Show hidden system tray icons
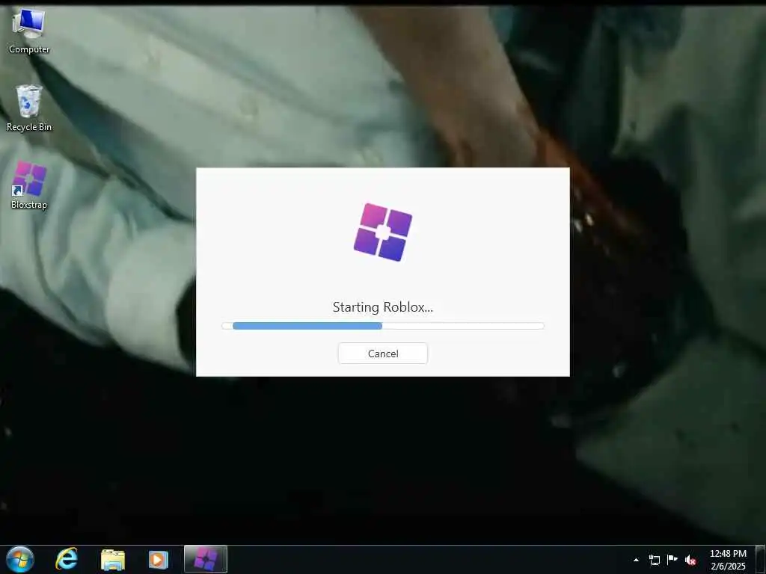The height and width of the screenshot is (574, 766). [x=636, y=560]
